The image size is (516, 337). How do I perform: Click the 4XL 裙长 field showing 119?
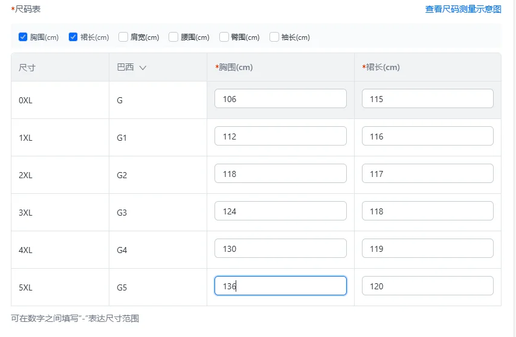click(x=427, y=249)
